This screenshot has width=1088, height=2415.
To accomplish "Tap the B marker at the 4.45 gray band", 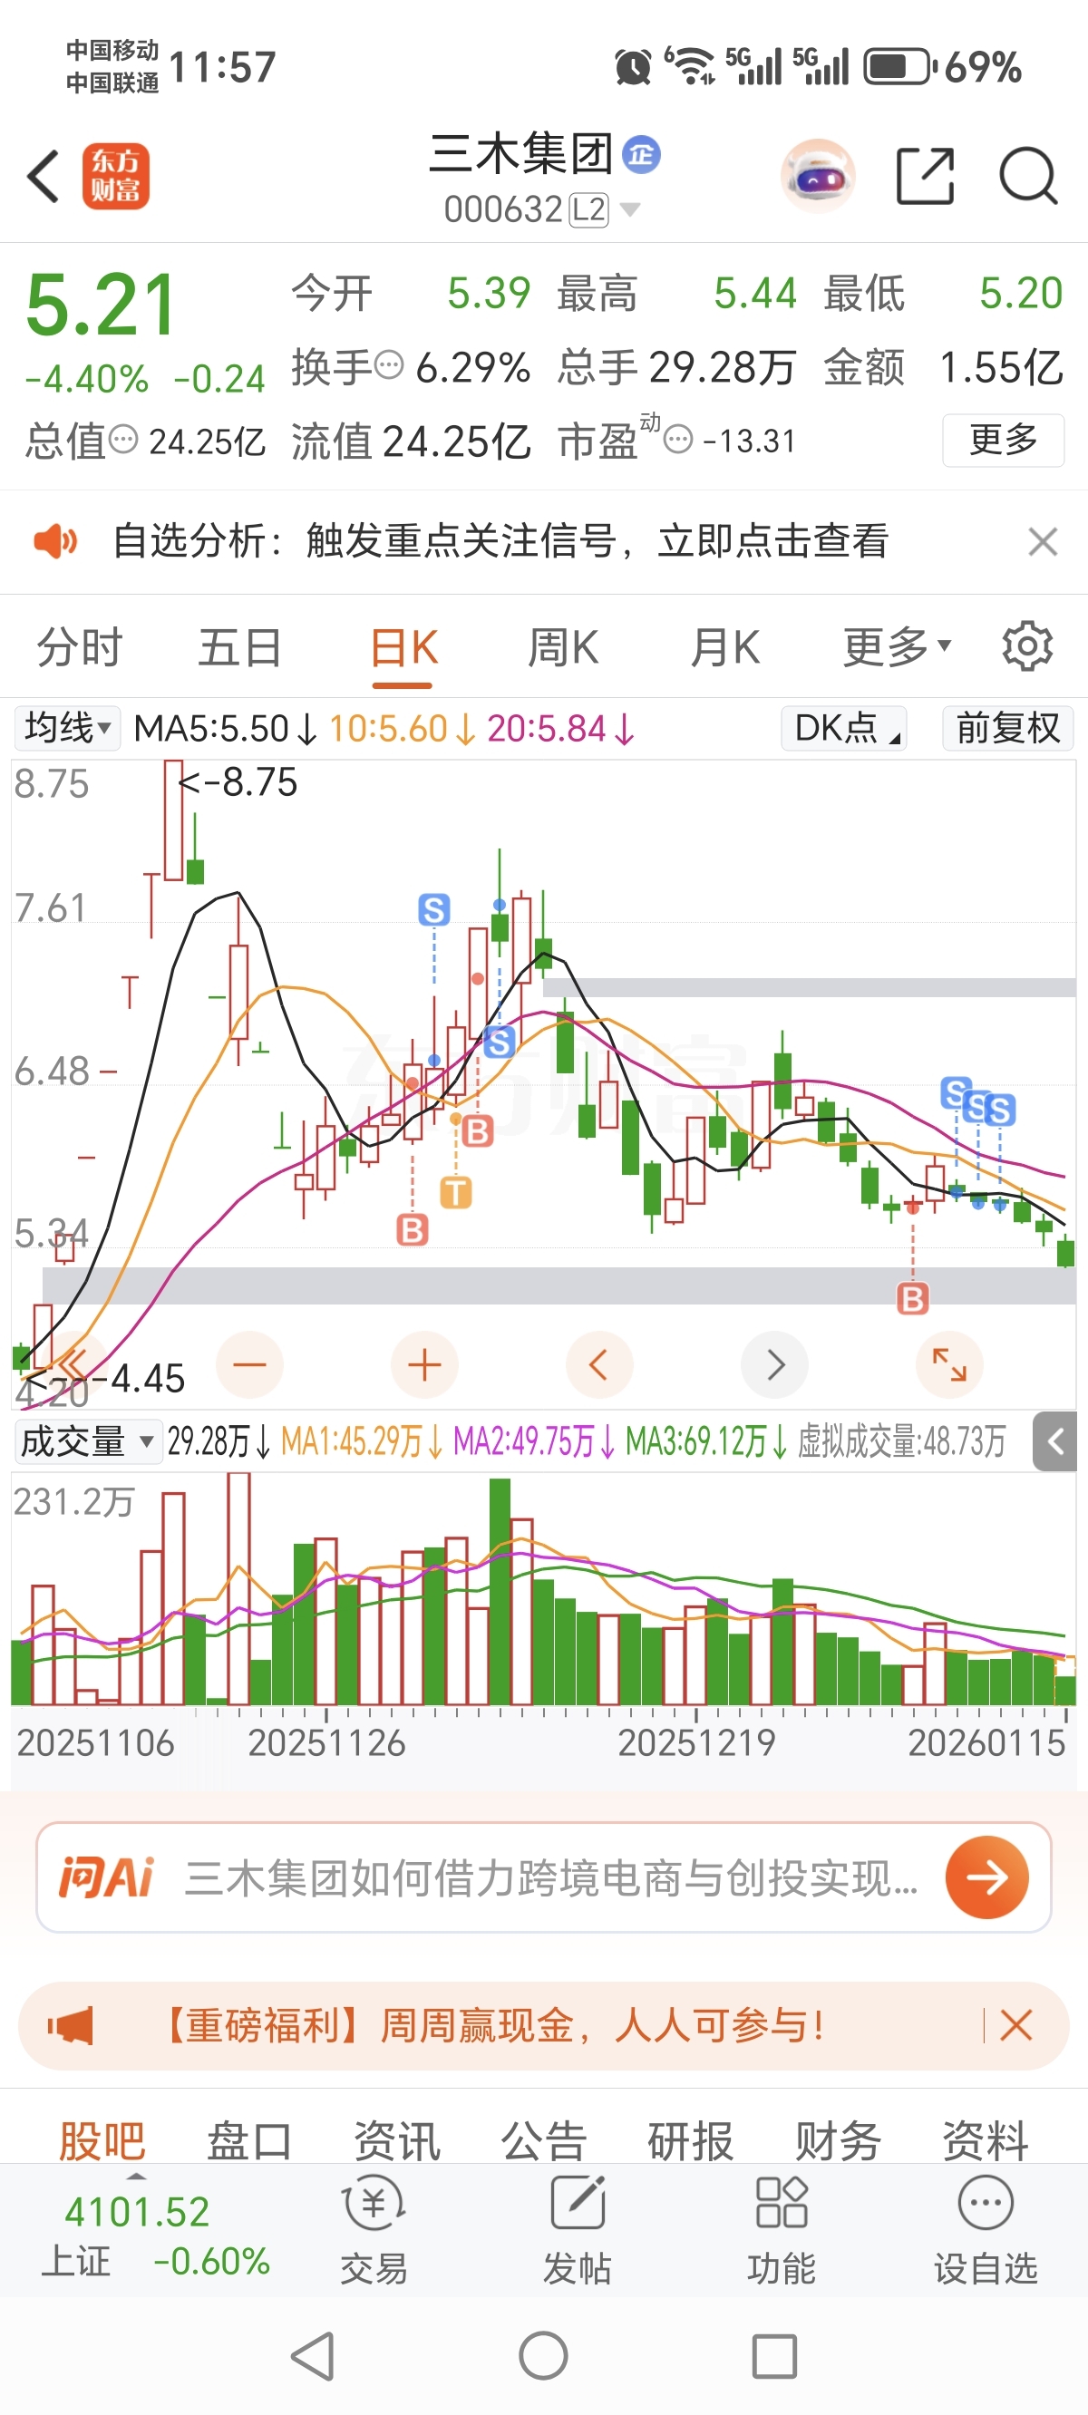I will [913, 1298].
